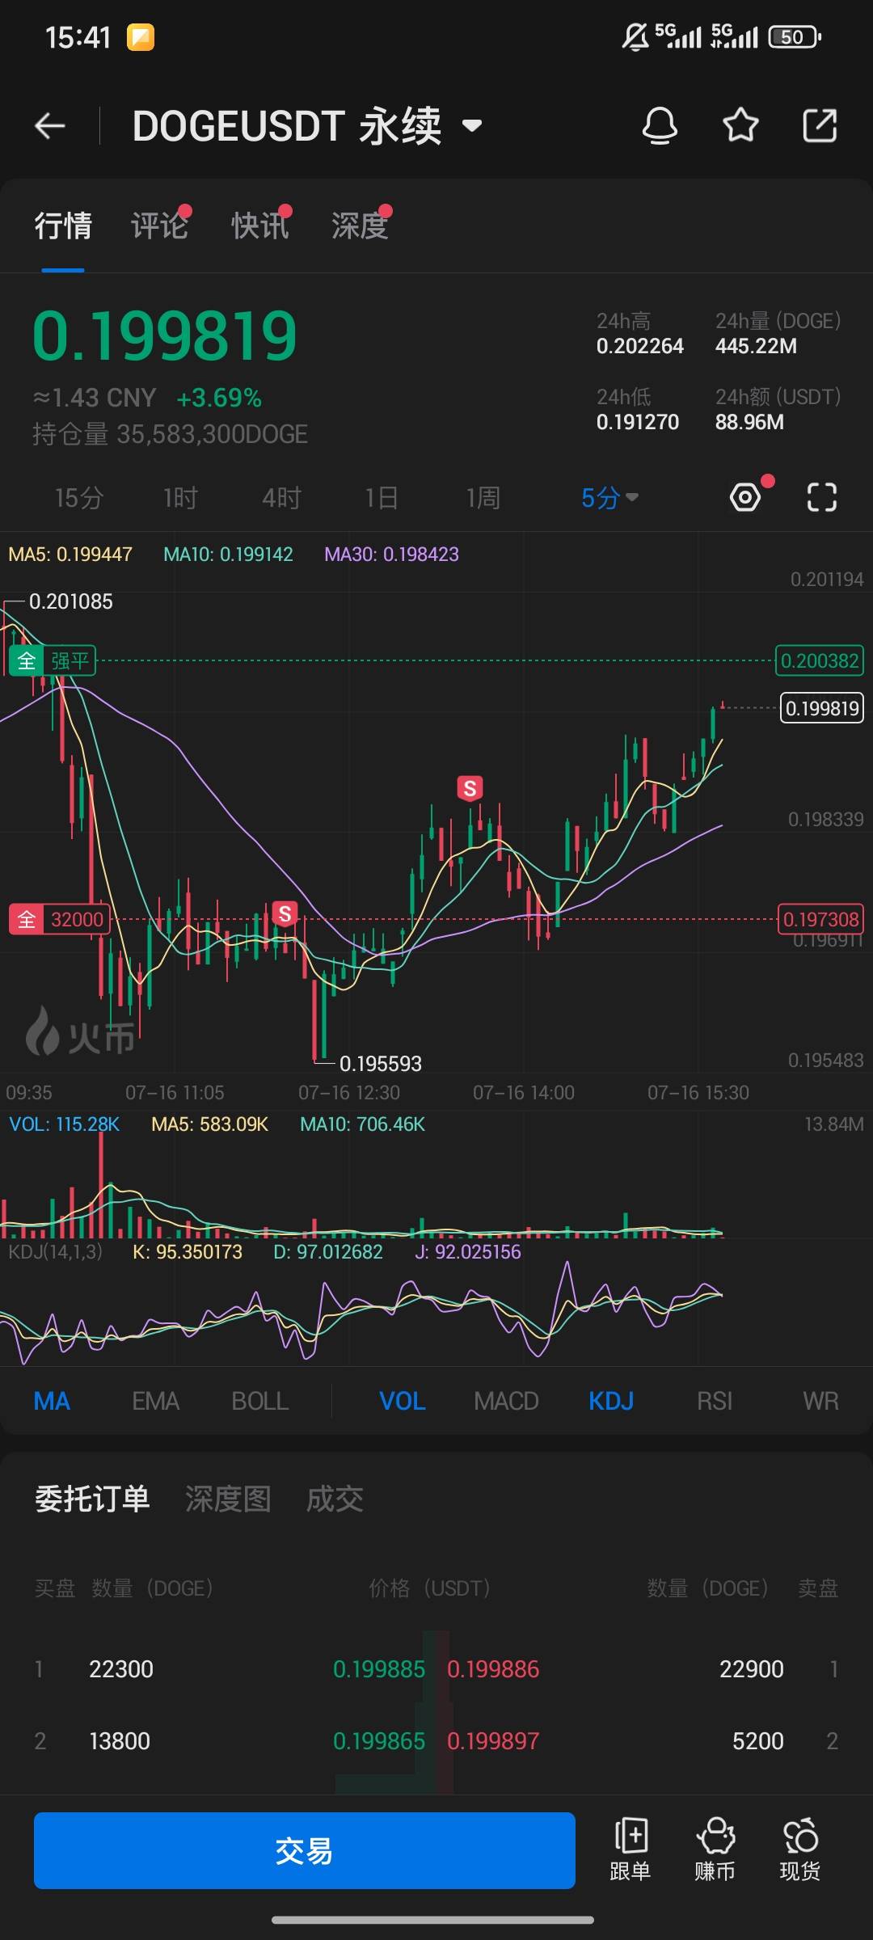
Task: Tap bid quantity 22300
Action: click(x=121, y=1669)
